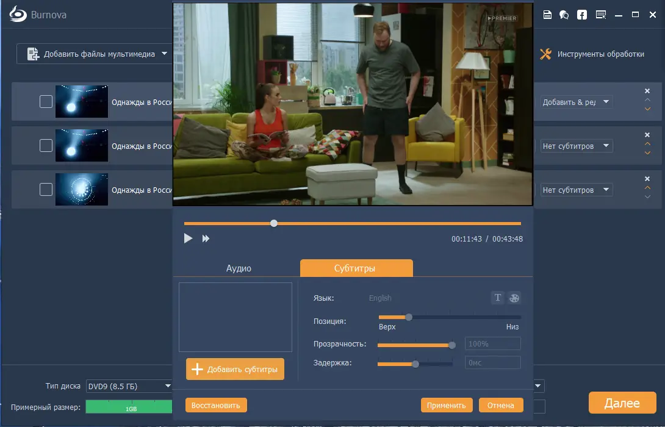Screen dimensions: 665x427
Task: Click the Задержка slider handle
Action: point(415,364)
